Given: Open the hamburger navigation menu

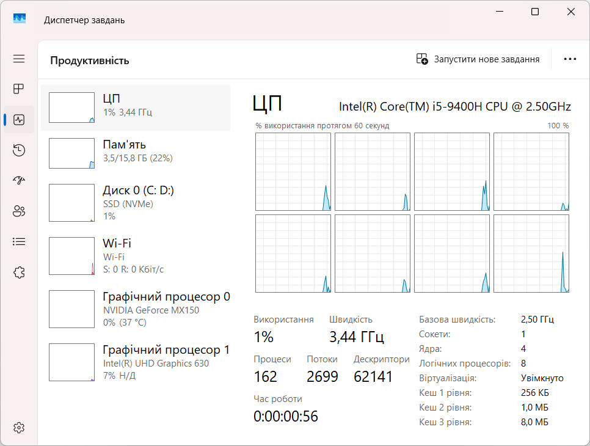Looking at the screenshot, I should click(19, 59).
